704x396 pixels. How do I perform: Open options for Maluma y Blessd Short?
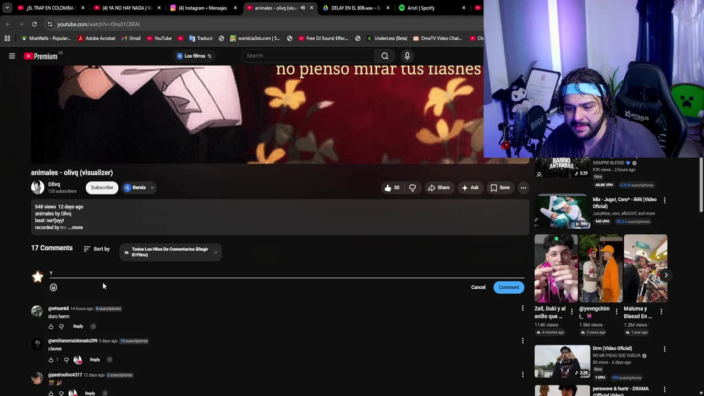pos(661,312)
